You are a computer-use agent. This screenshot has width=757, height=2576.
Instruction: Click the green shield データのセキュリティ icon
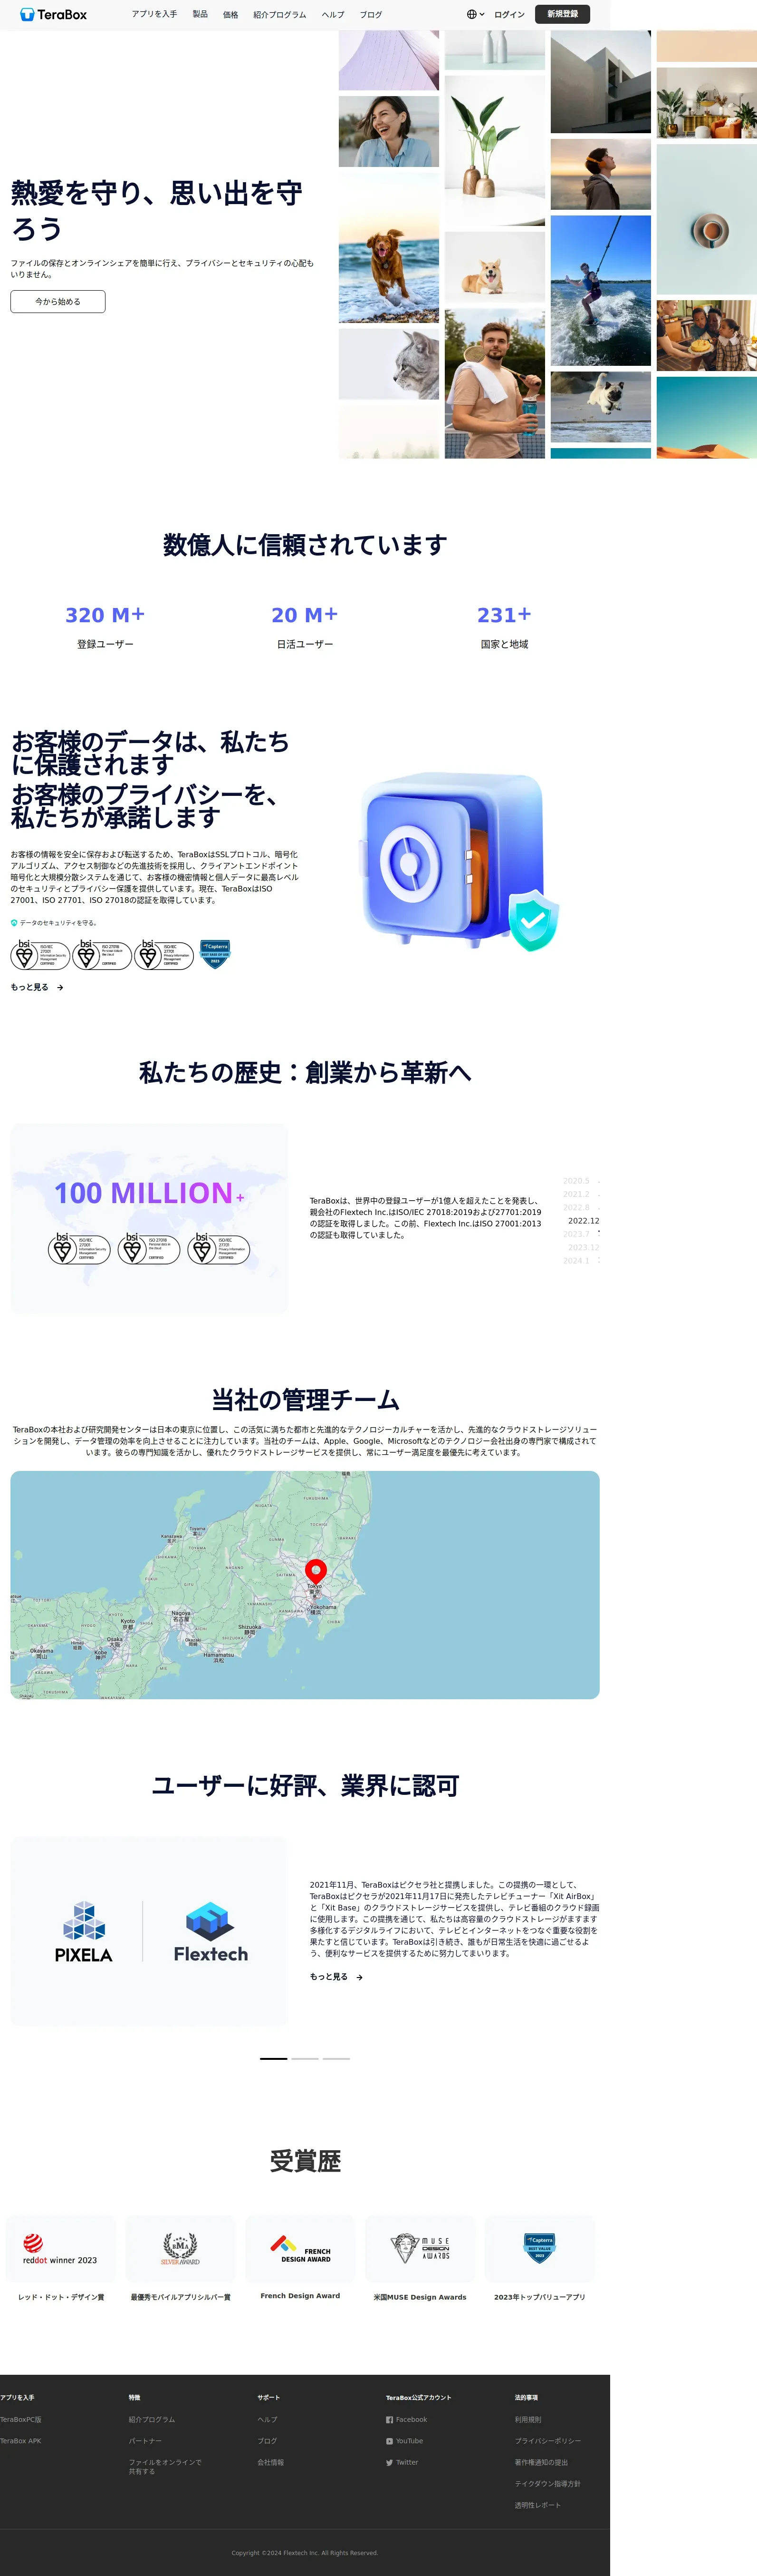pos(14,923)
